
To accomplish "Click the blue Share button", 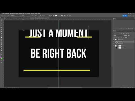I will 125,16.
